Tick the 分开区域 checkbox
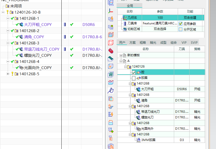 [181, 29]
